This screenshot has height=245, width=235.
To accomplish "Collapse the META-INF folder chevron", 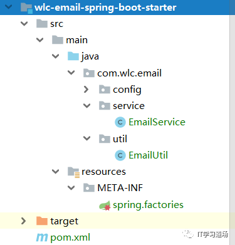I will click(x=71, y=188).
